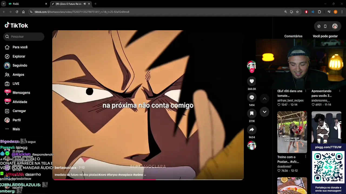Viewport: 346px width, 194px height.
Task: Open the orange M Chrome profile
Action: [335, 12]
